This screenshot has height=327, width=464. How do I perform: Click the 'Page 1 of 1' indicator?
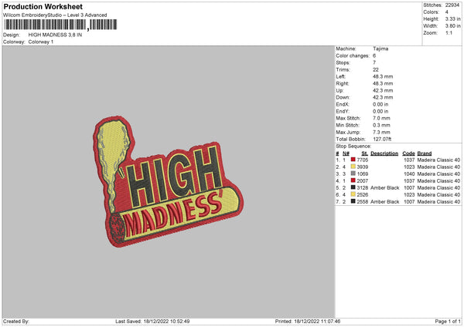pyautogui.click(x=448, y=322)
